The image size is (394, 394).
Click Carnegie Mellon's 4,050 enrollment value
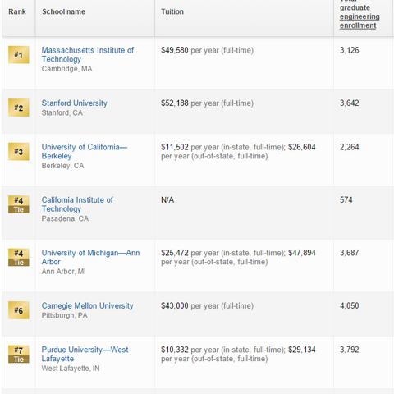[x=350, y=305]
